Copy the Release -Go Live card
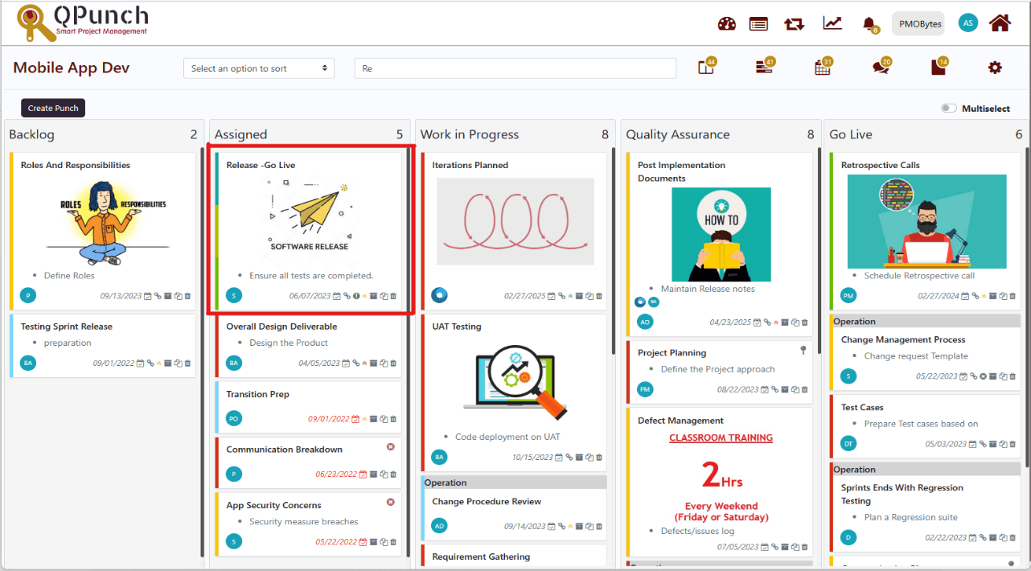The height and width of the screenshot is (571, 1031). 384,296
